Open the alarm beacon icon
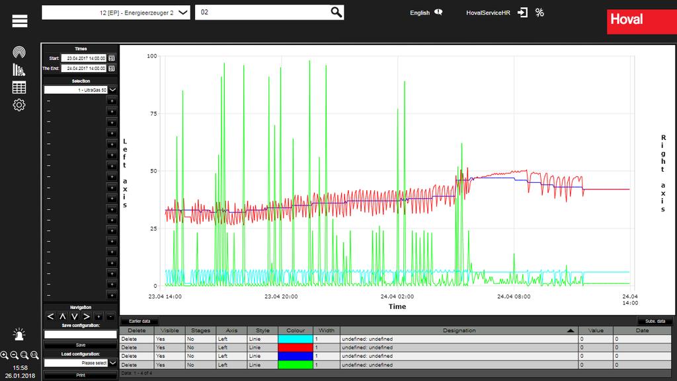Image resolution: width=677 pixels, height=381 pixels. [x=19, y=334]
